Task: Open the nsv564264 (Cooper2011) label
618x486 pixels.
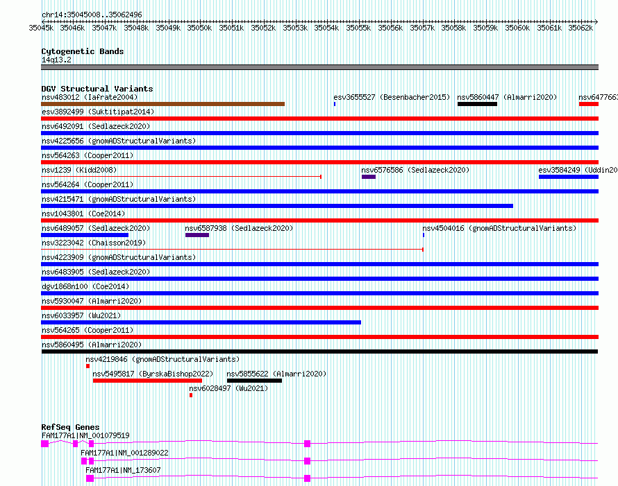Action: click(x=87, y=184)
